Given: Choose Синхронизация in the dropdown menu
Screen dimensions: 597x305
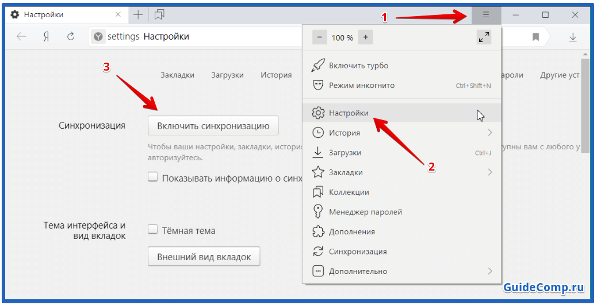Looking at the screenshot, I should (x=401, y=252).
